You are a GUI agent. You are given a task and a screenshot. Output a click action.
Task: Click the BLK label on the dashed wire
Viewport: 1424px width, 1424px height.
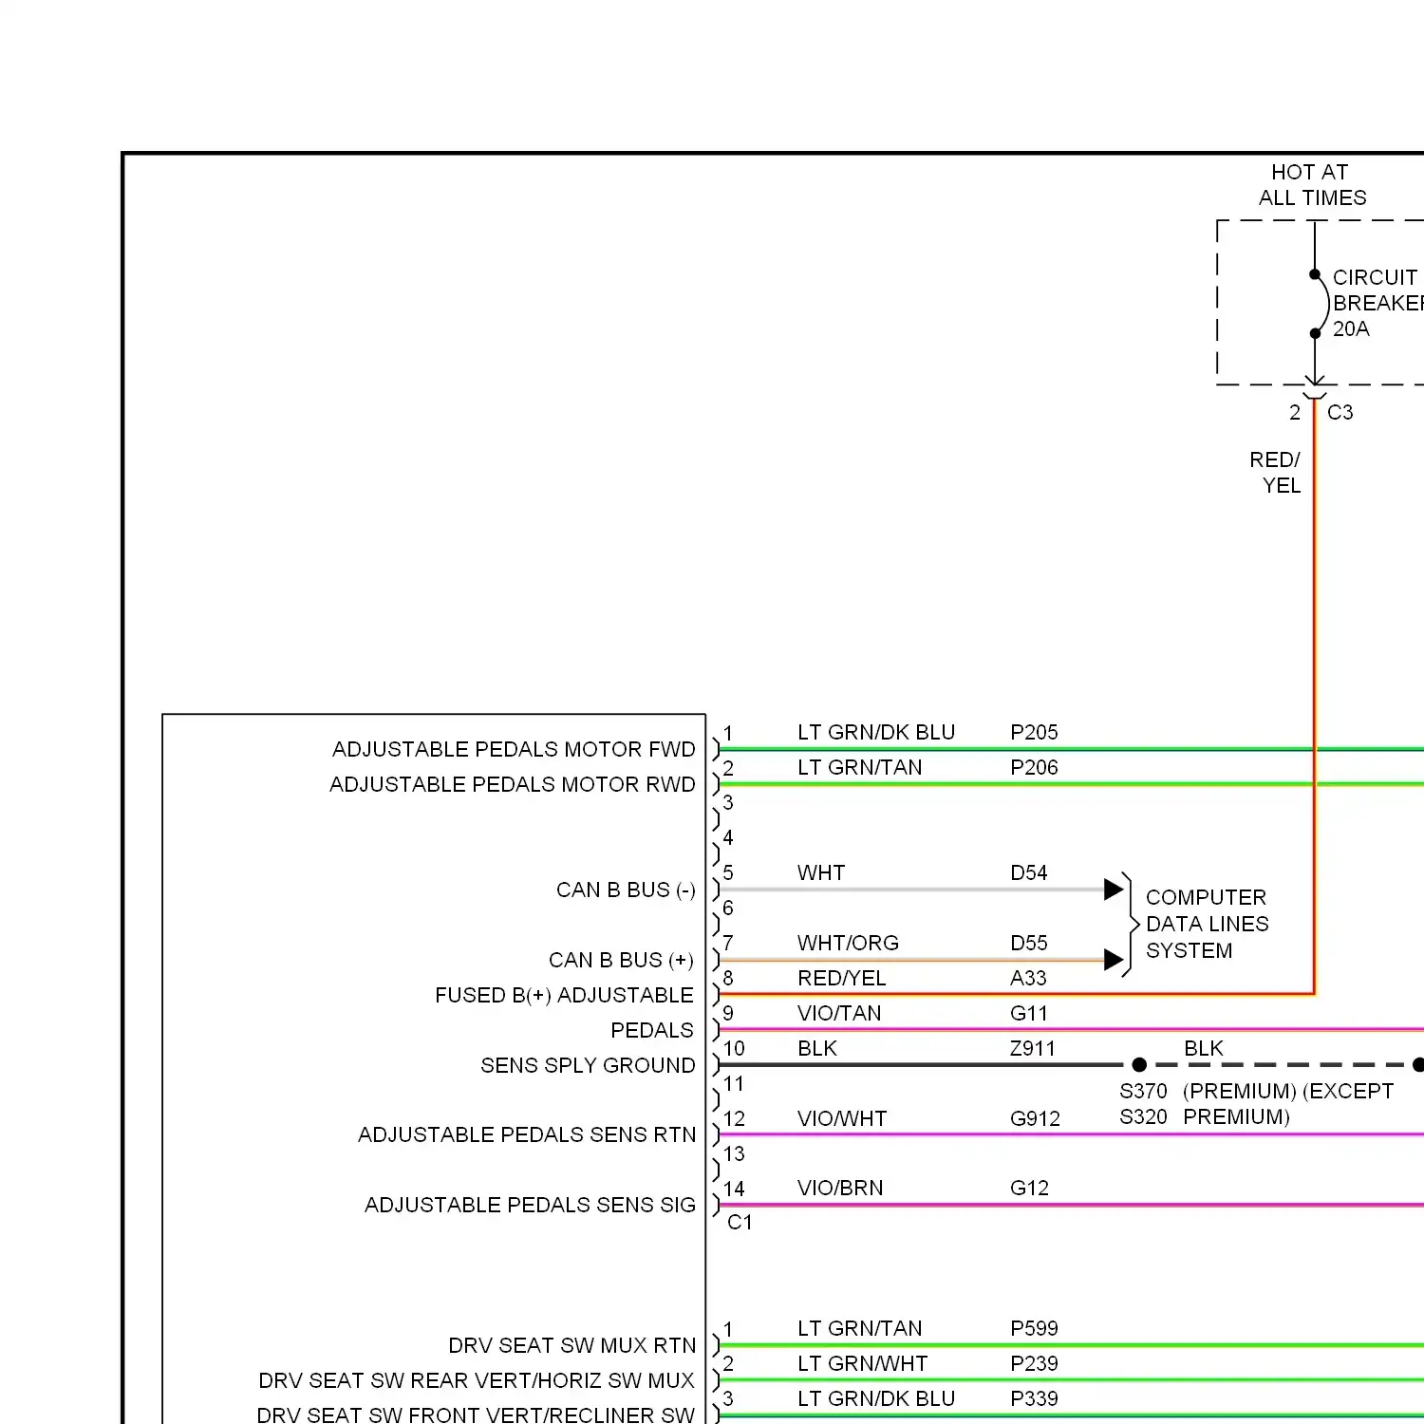(x=1203, y=1048)
